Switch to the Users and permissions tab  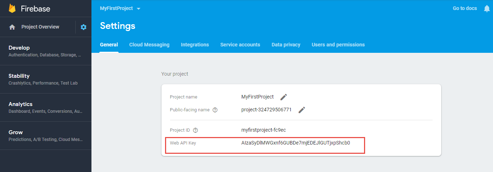tap(338, 45)
